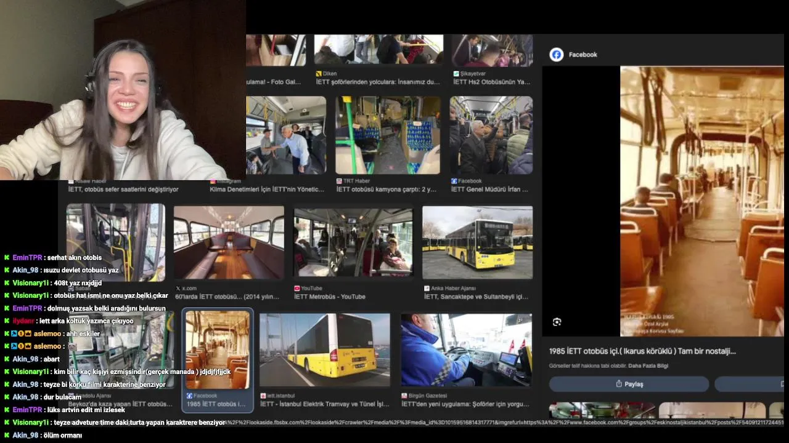Click chat message 'ahh eskiler' by aslemoo

(x=83, y=333)
